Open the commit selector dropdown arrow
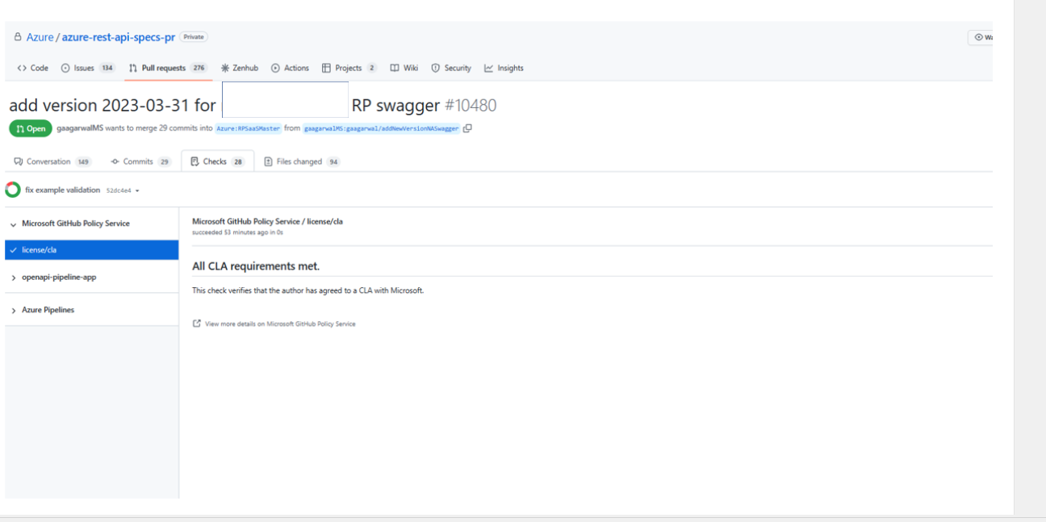This screenshot has width=1046, height=522. click(x=137, y=191)
